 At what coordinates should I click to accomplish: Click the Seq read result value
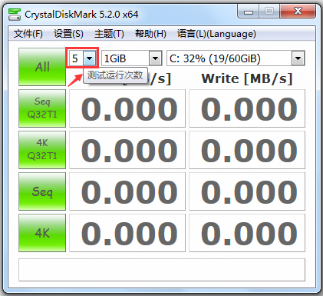click(127, 191)
